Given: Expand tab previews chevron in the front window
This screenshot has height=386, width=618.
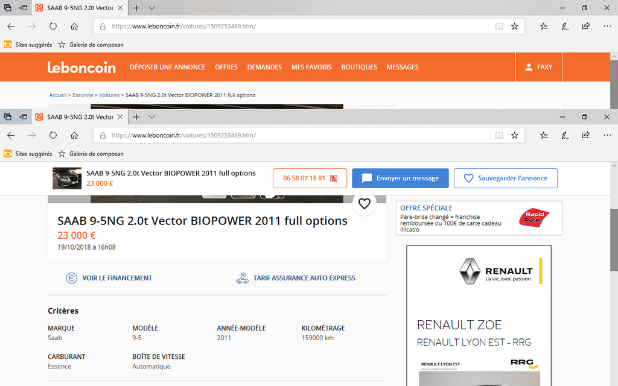Looking at the screenshot, I should (151, 117).
